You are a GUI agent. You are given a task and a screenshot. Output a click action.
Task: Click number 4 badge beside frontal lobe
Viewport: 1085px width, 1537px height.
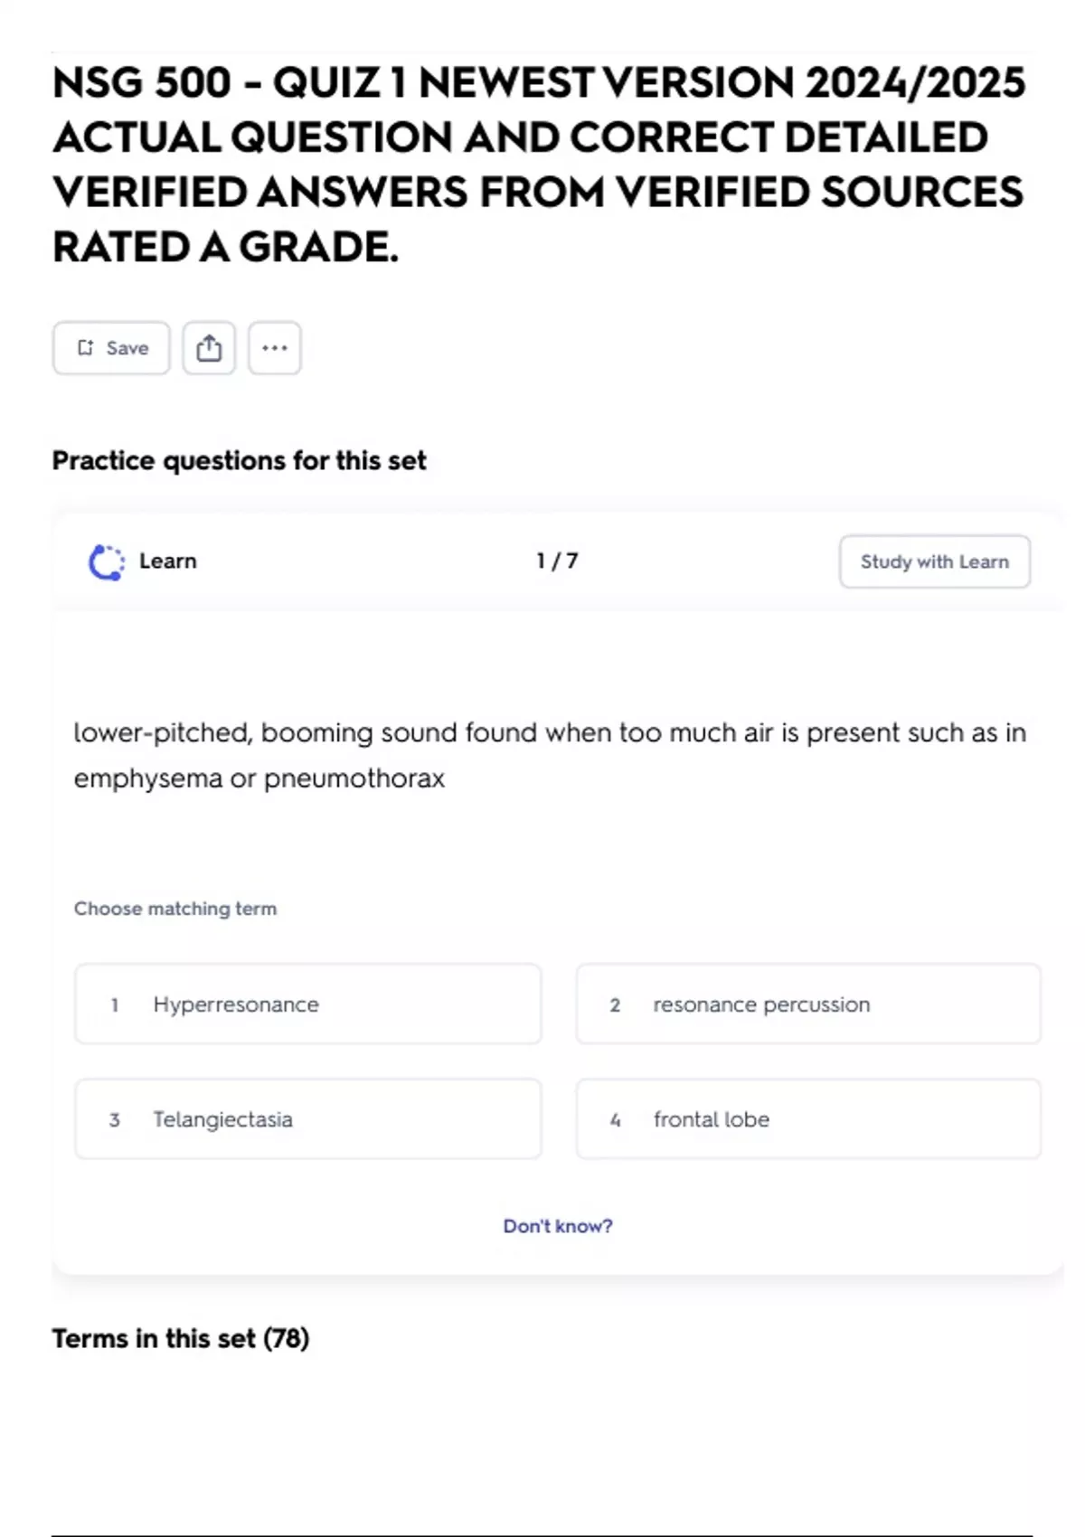pos(615,1120)
